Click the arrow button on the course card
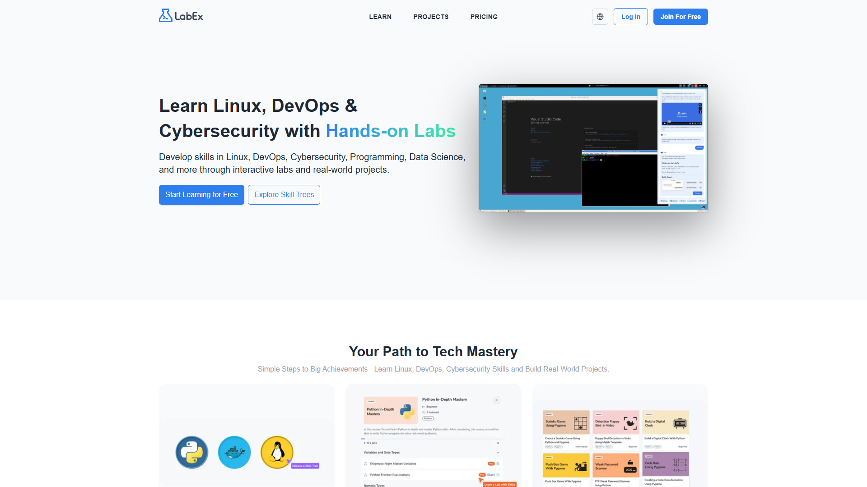The image size is (867, 487). [496, 400]
